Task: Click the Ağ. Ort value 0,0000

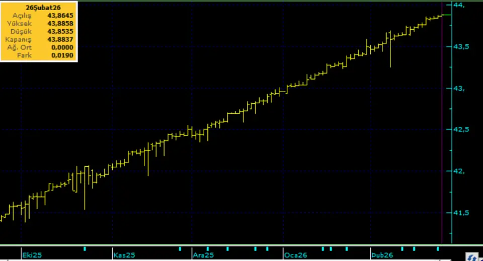Action: point(62,47)
